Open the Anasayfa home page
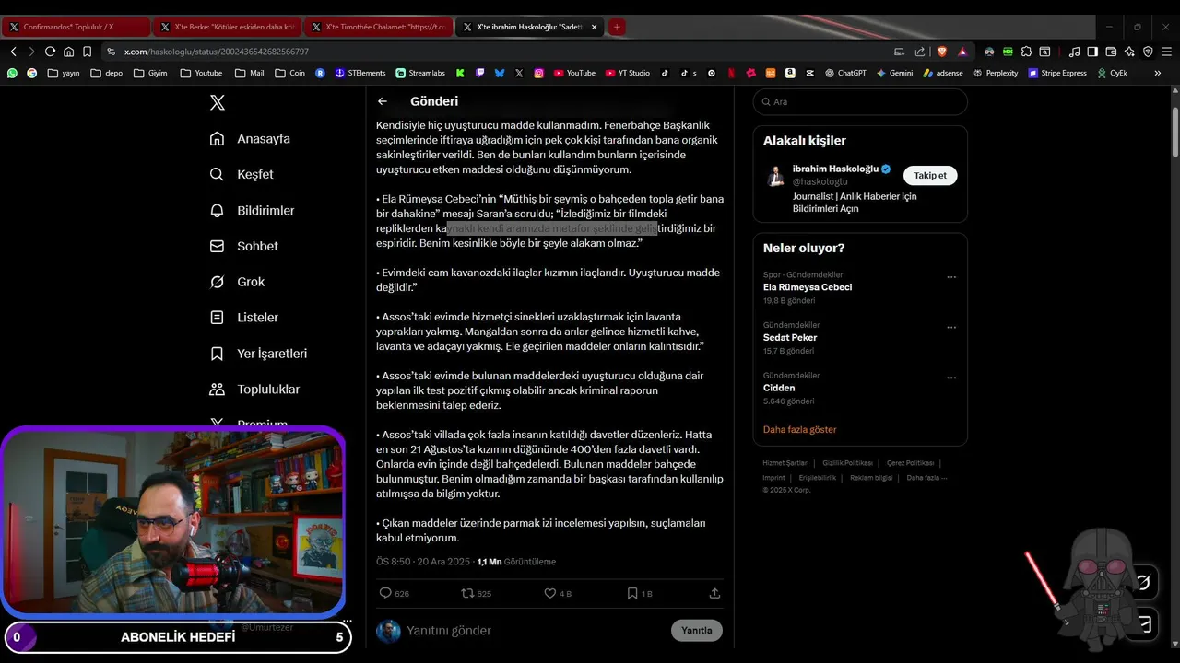1180x663 pixels. click(250, 139)
